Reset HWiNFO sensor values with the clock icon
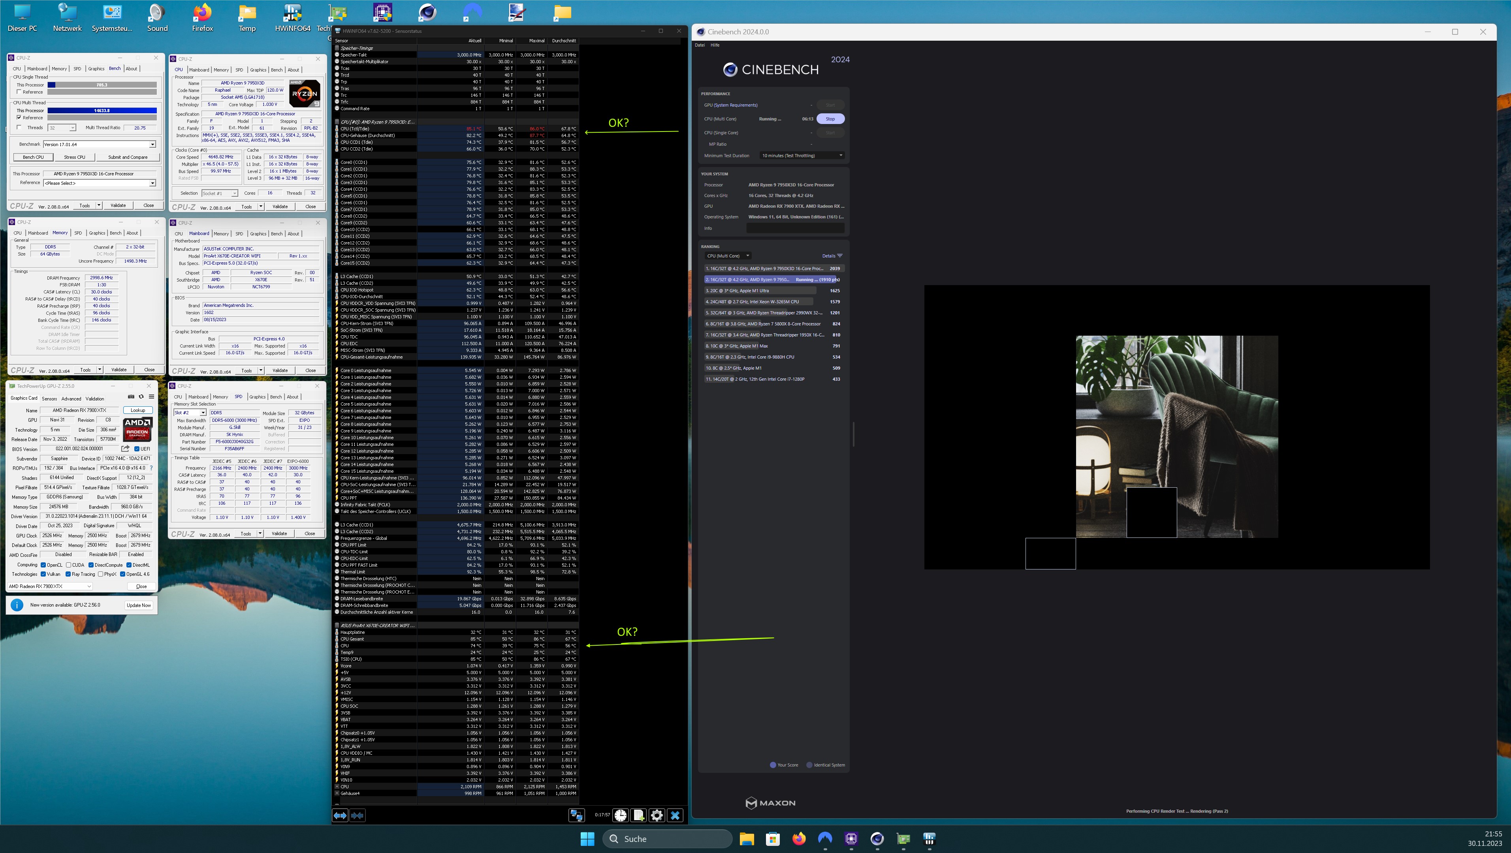Screen dimensions: 1511x853 tap(621, 815)
